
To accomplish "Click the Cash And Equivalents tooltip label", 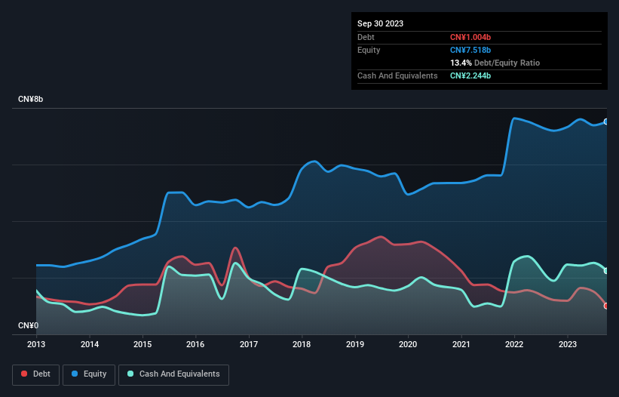I will point(397,75).
